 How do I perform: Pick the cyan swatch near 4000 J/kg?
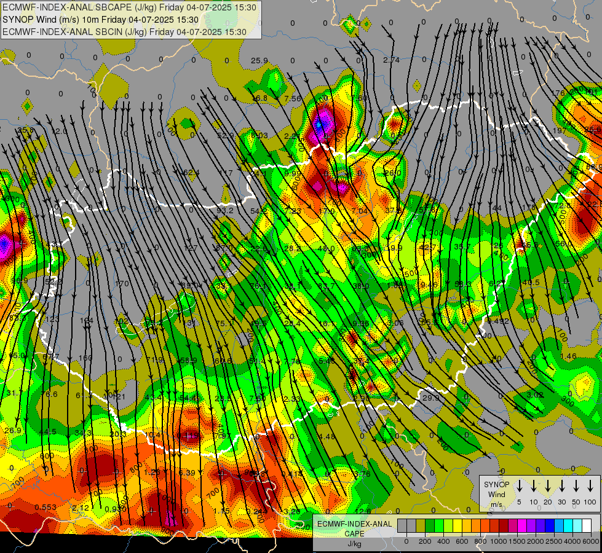(568, 525)
